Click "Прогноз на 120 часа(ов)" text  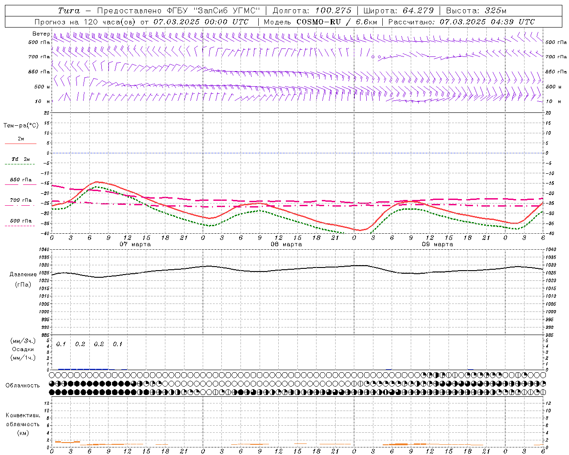click(x=85, y=22)
